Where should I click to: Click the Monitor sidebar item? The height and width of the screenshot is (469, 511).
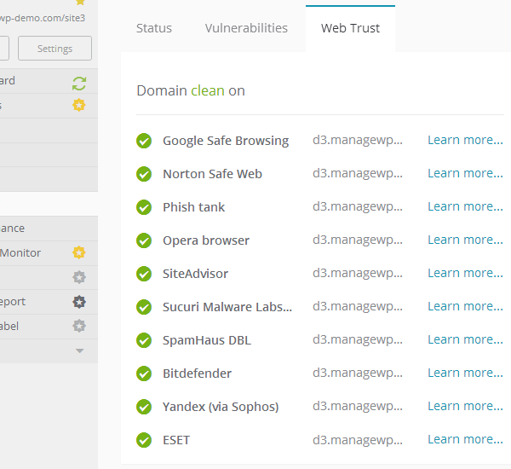click(x=49, y=253)
